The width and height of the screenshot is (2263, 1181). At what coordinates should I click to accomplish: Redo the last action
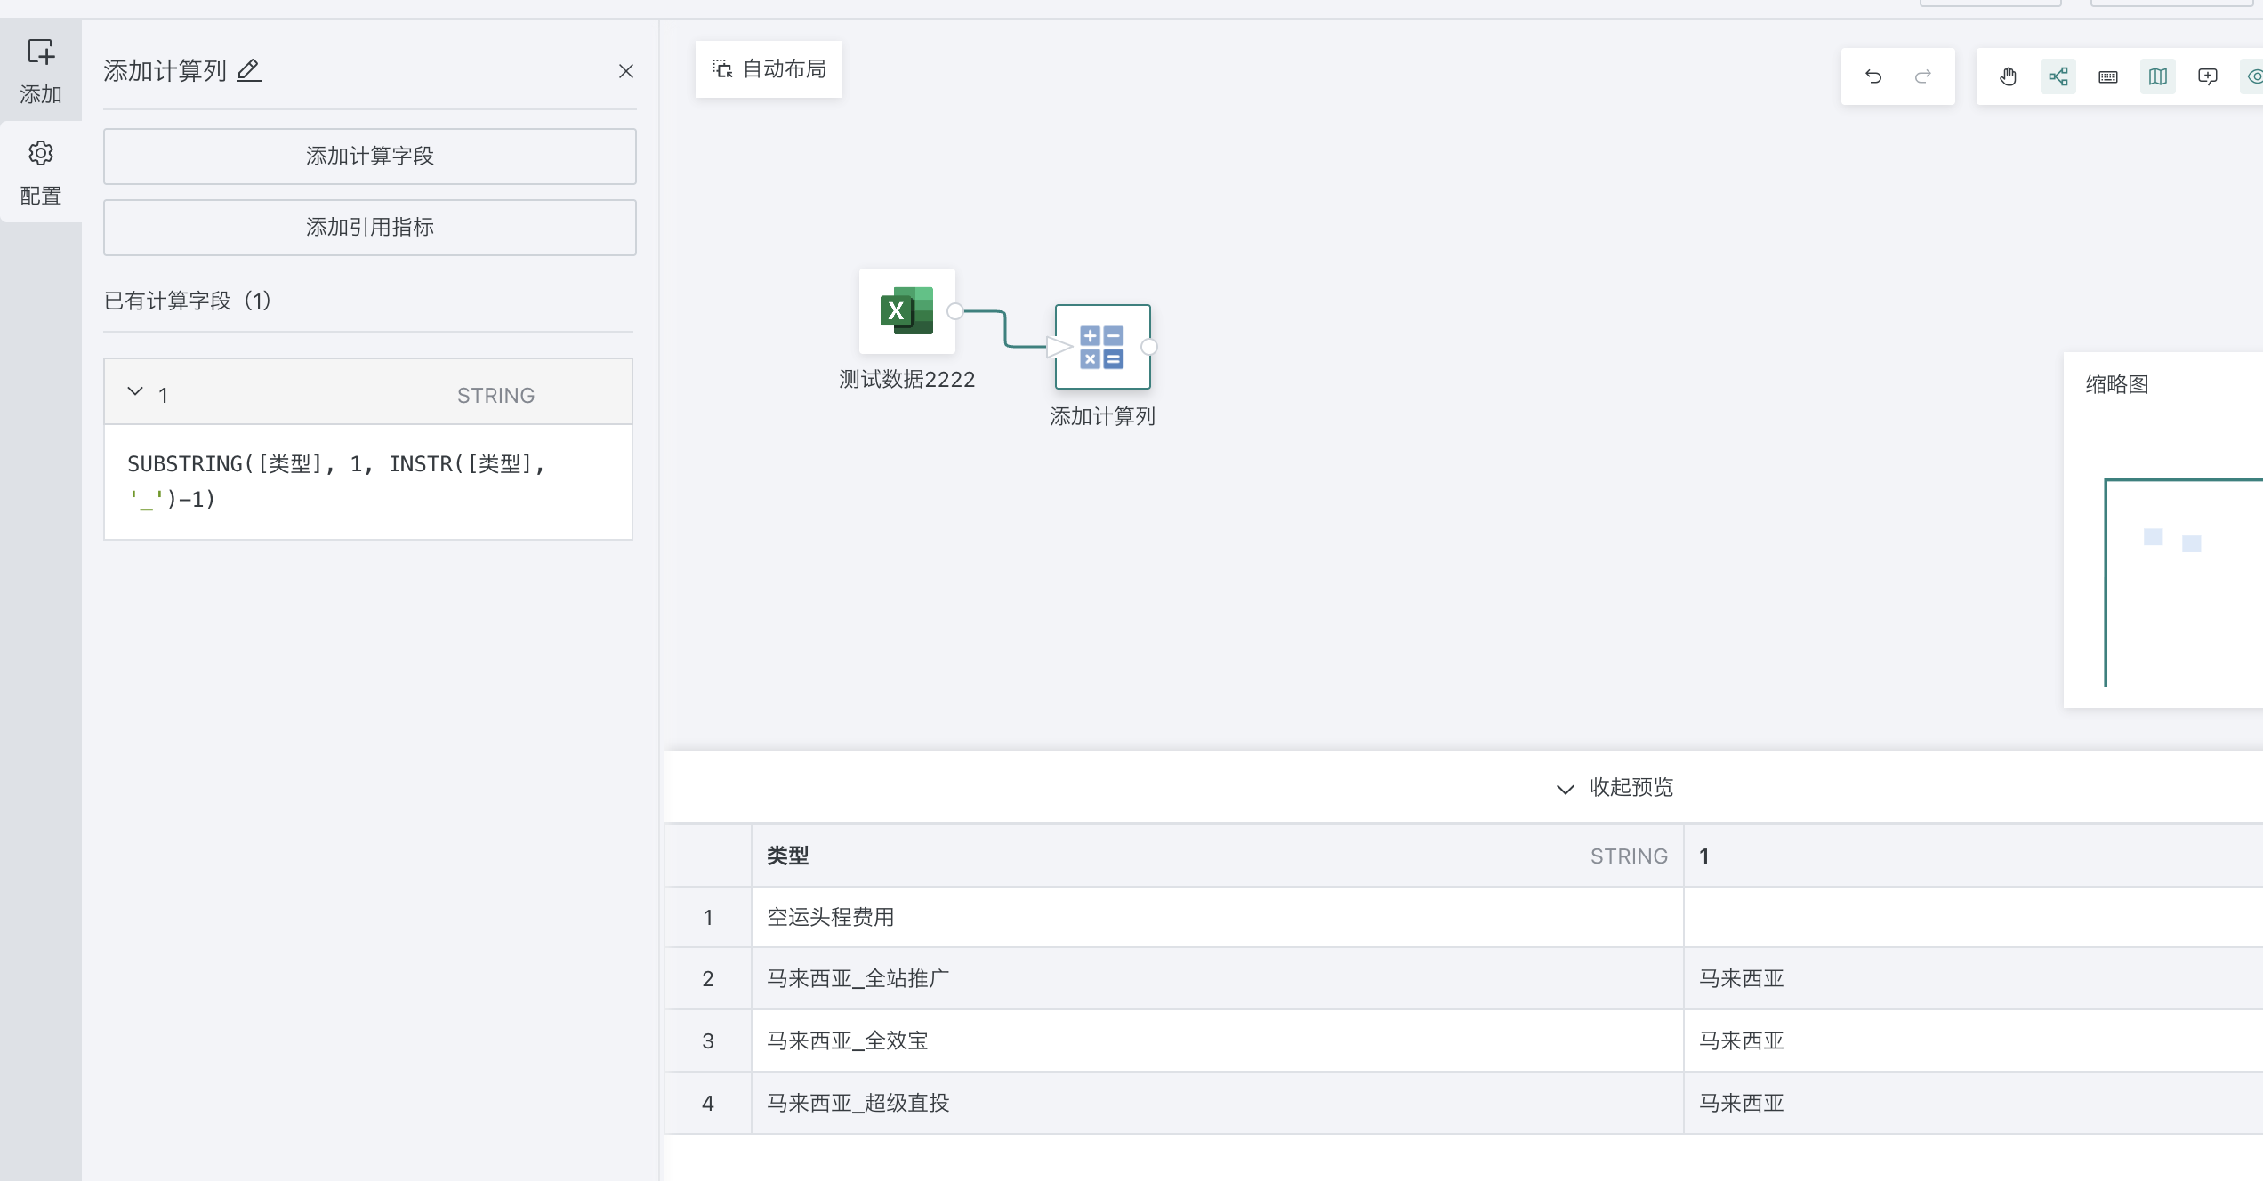tap(1924, 76)
